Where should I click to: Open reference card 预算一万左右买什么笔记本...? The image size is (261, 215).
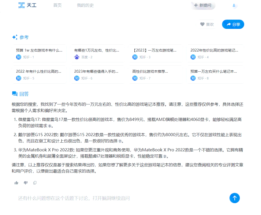click(216, 75)
